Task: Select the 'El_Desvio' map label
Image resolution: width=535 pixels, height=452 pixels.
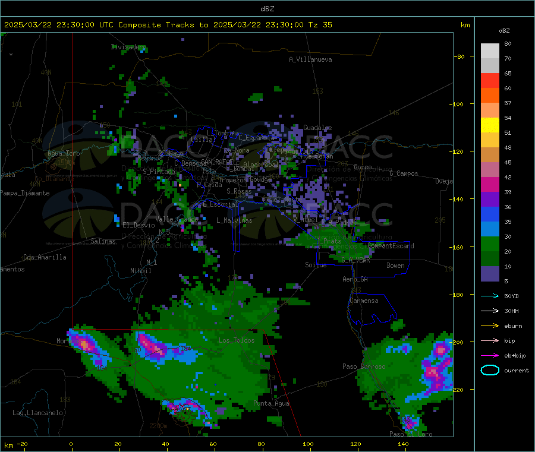Action: (x=139, y=225)
